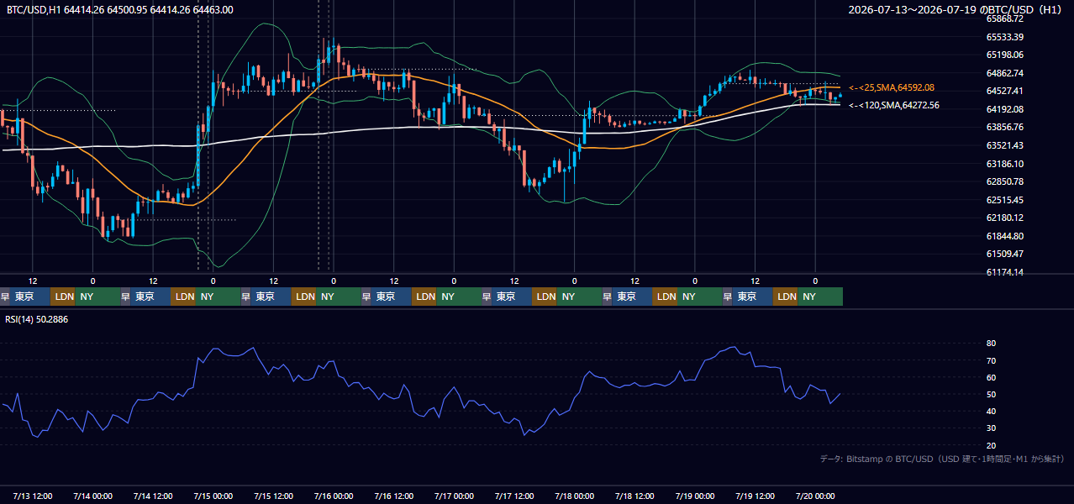Select the 7/15 00:00 date label
The height and width of the screenshot is (504, 1074).
213,496
